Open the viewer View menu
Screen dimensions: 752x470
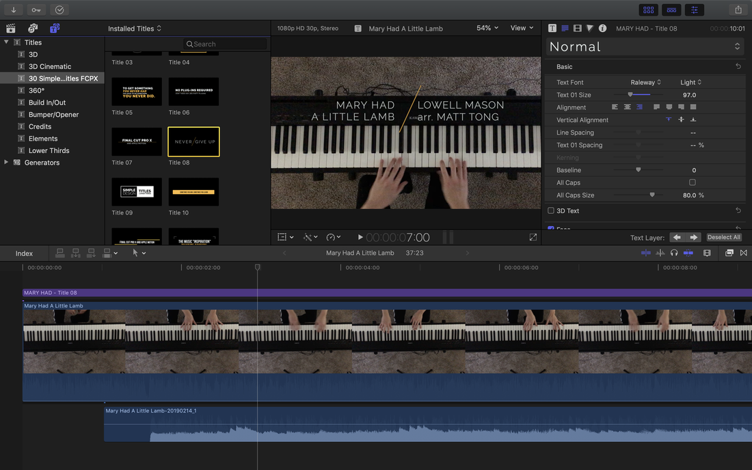(522, 28)
